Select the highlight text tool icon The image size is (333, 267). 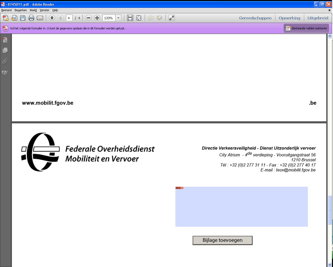tap(159, 18)
